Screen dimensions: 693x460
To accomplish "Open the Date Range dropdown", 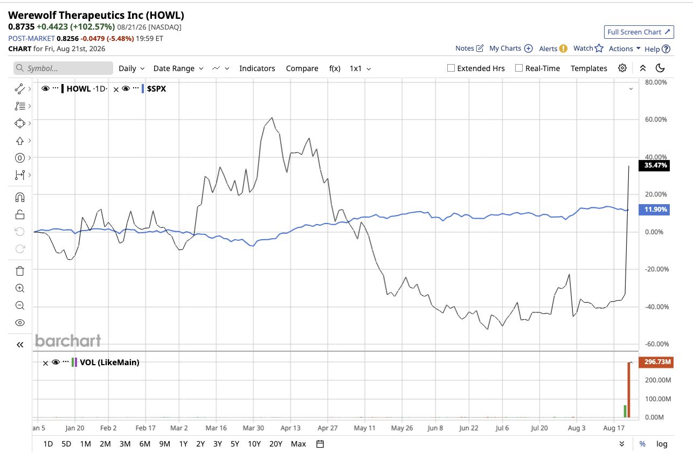I will coord(178,68).
